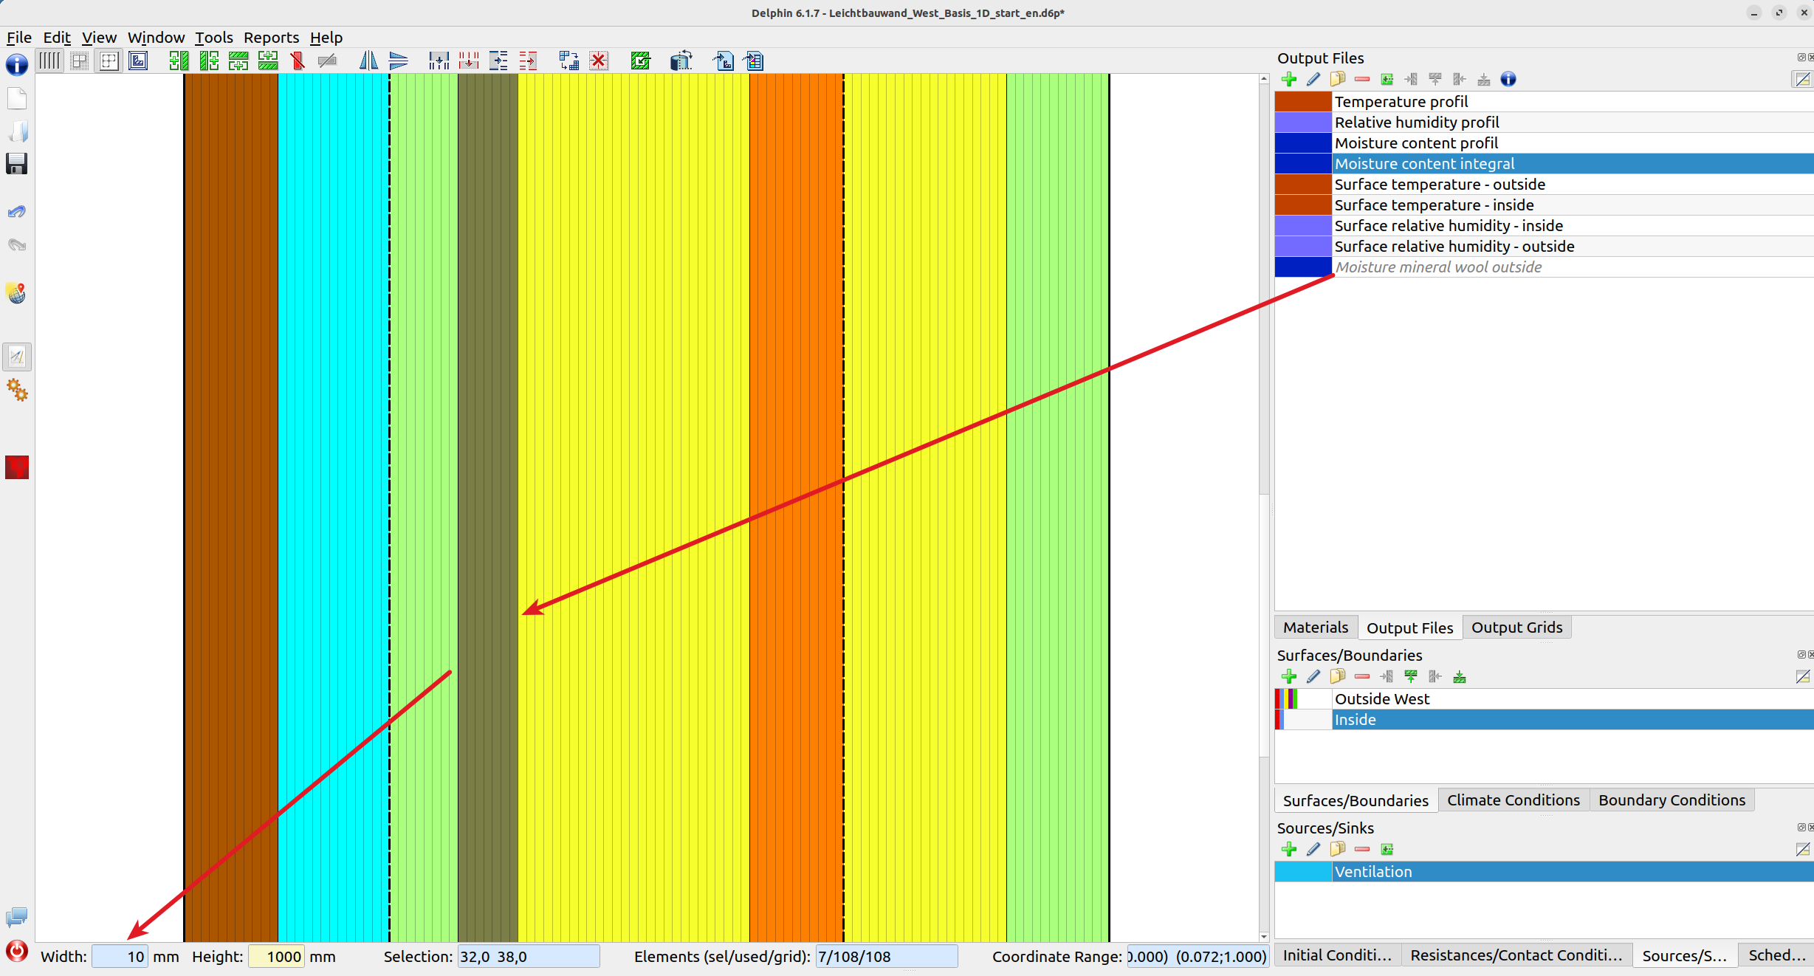1814x976 pixels.
Task: Click the blue info icon in left sidebar
Action: tap(17, 65)
